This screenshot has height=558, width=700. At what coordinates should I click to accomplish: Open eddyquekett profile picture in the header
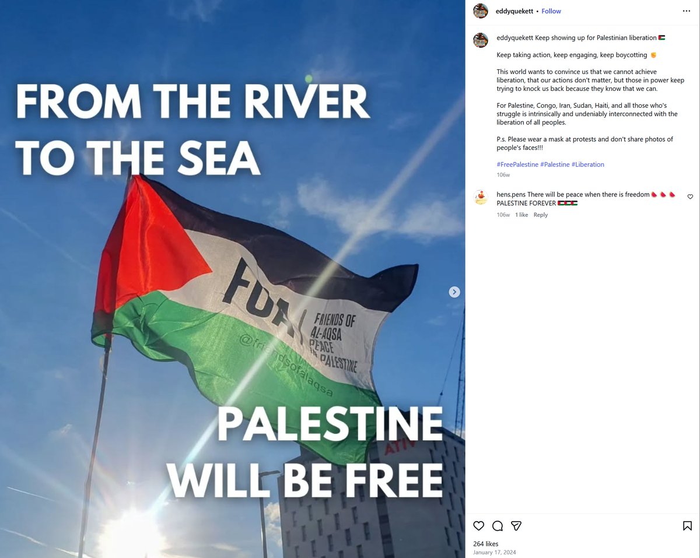[x=481, y=11]
